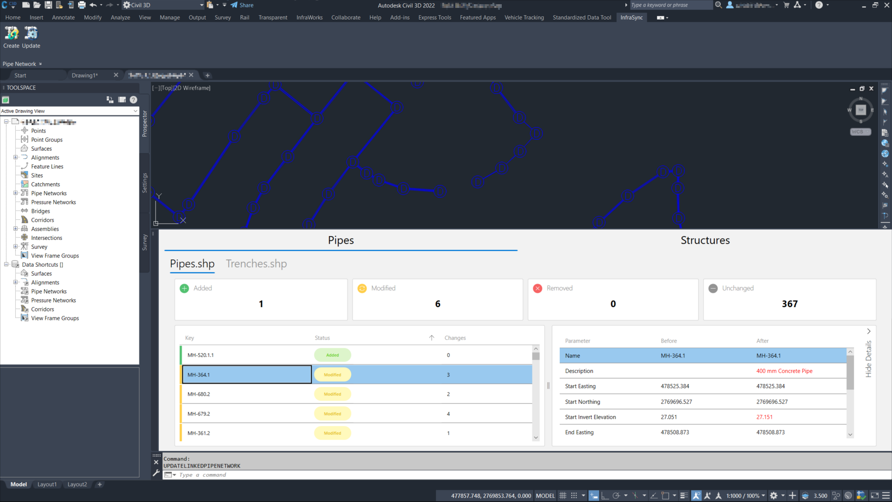Click the Structures section header

click(x=705, y=240)
